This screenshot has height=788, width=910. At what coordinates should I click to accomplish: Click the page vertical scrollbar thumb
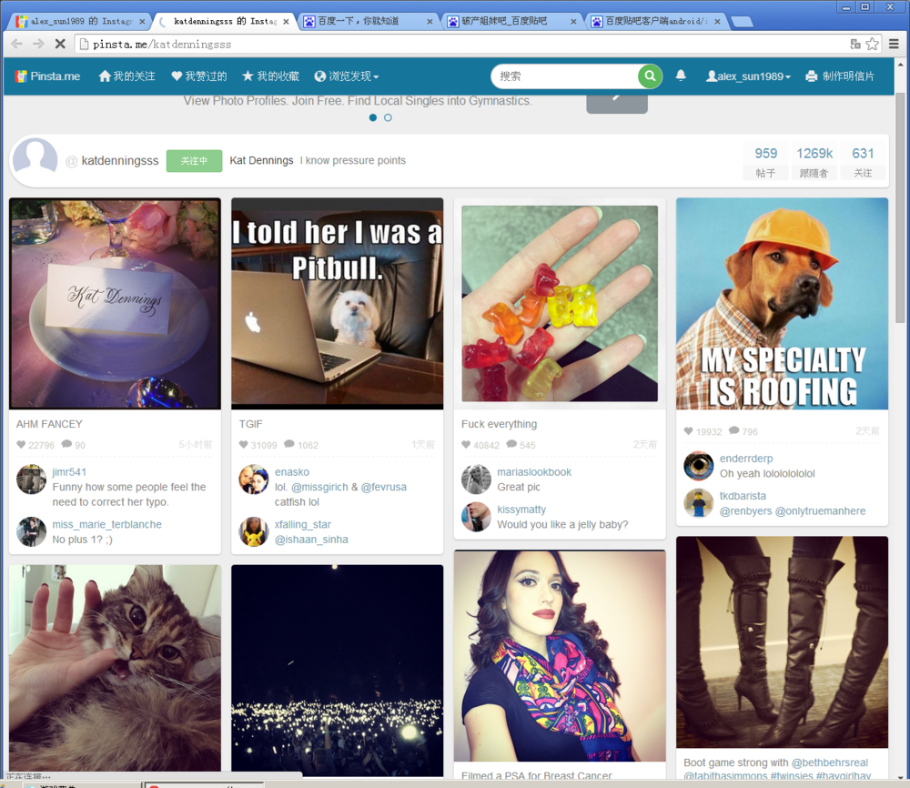coord(900,207)
